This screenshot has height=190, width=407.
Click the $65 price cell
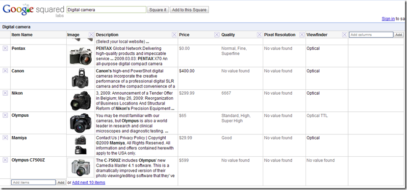(x=183, y=116)
